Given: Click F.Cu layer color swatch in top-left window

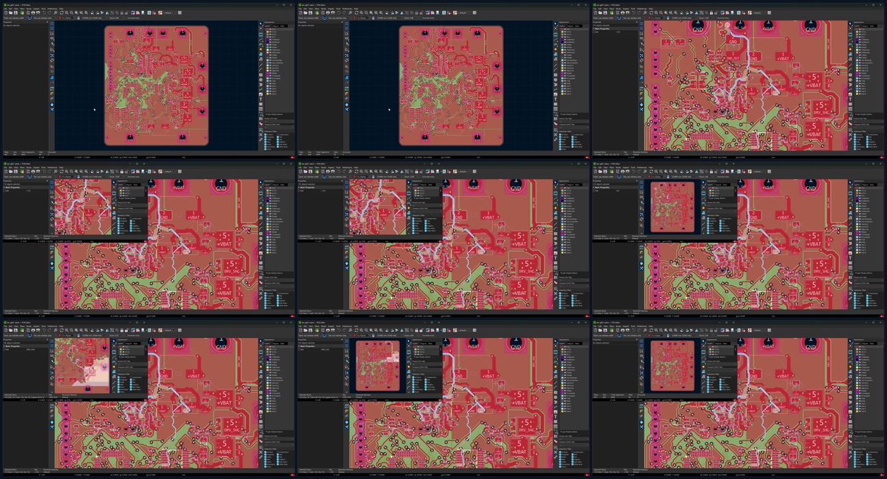Looking at the screenshot, I should (x=267, y=29).
